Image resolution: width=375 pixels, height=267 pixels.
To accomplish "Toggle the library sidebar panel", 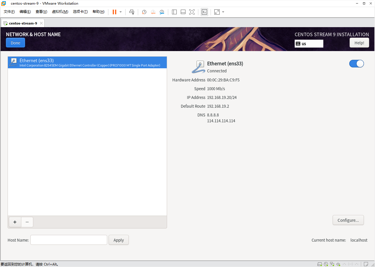I will click(x=174, y=12).
